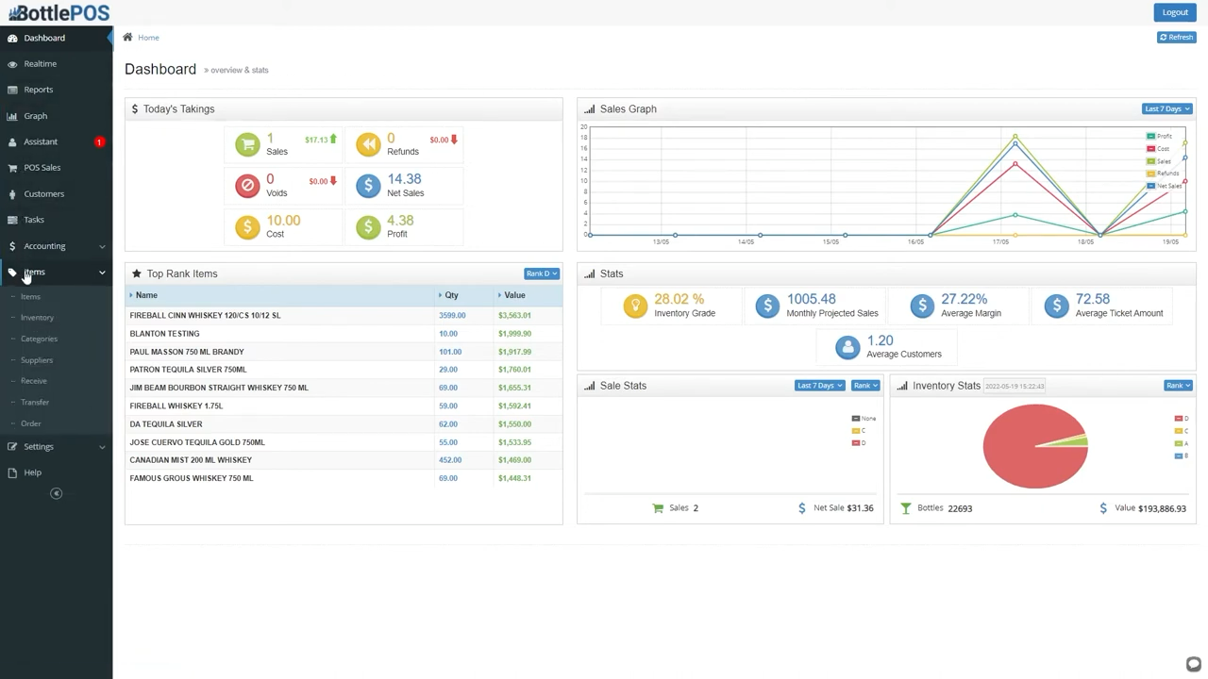Click the red Assistant notification badge
Screen dimensions: 1208x679
click(99, 142)
